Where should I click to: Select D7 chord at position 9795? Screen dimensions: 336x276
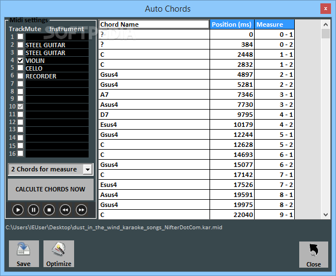[x=154, y=115]
